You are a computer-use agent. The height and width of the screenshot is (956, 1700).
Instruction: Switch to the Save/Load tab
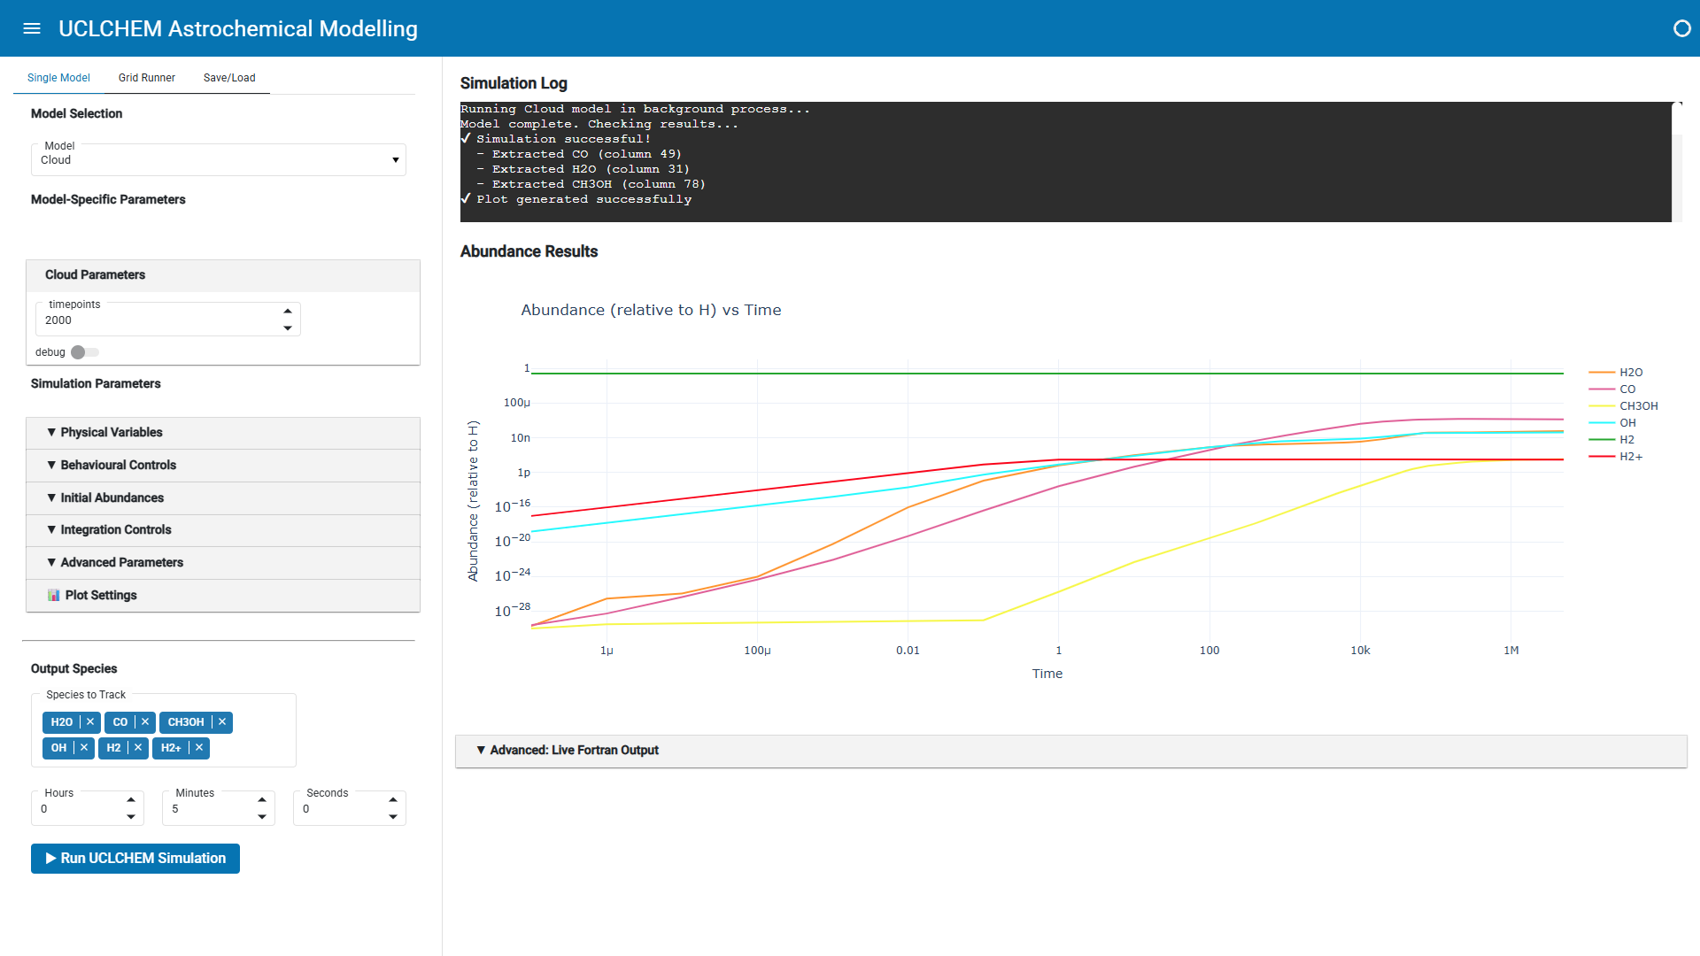click(x=229, y=78)
